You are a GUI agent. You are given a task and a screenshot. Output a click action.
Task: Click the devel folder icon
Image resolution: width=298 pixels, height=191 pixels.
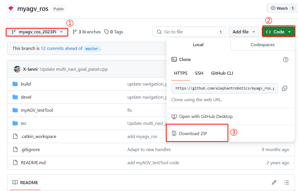click(15, 97)
